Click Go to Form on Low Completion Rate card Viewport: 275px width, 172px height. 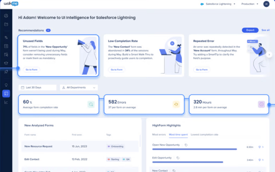[116, 70]
